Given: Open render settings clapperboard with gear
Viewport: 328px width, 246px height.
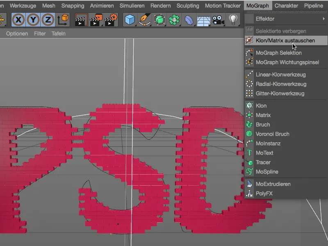Looking at the screenshot, I should click(x=111, y=19).
